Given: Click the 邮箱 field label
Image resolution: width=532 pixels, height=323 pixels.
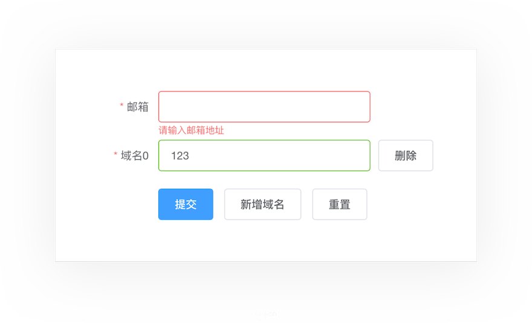Looking at the screenshot, I should [137, 106].
